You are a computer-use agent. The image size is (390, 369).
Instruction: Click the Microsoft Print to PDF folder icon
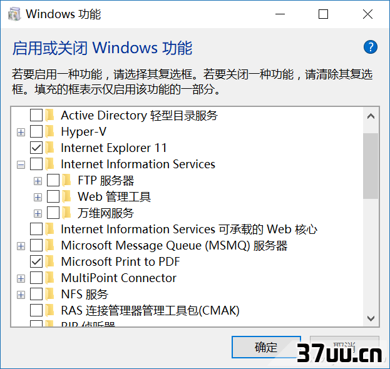click(x=50, y=261)
